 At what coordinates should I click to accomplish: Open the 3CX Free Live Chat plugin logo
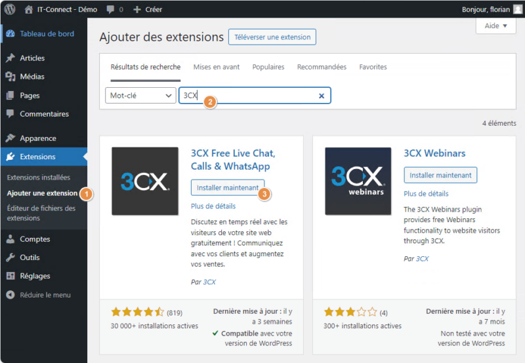(x=144, y=181)
